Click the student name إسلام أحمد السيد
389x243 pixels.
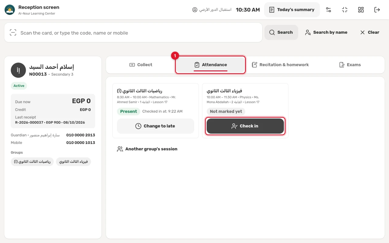[52, 67]
